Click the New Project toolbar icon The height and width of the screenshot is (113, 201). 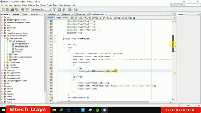tap(8, 9)
